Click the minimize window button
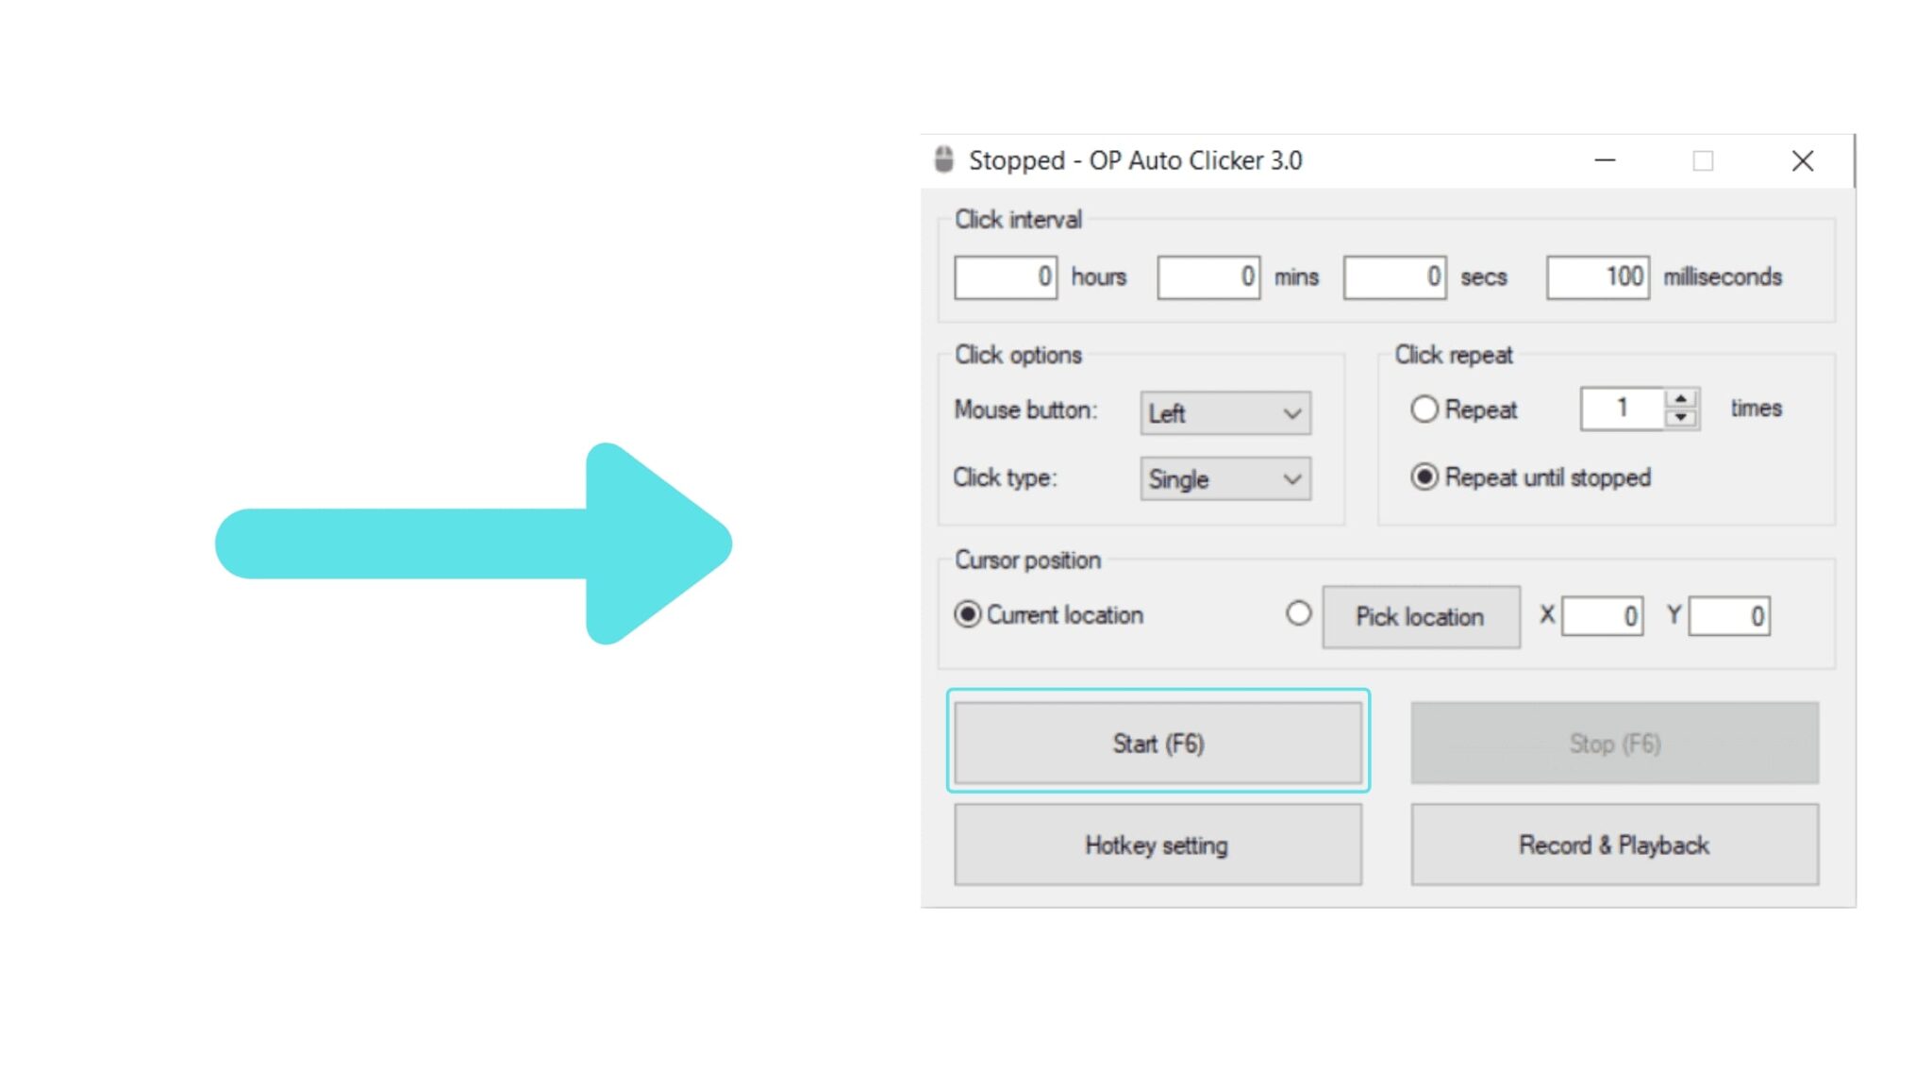1932x1087 pixels. tap(1606, 159)
